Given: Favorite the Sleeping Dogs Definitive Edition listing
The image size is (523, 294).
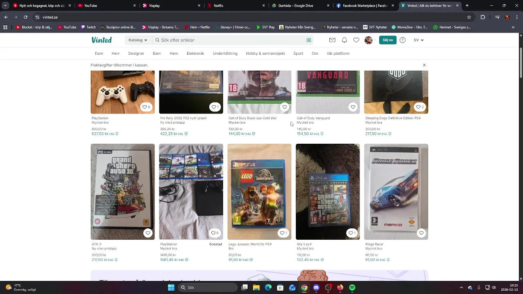Looking at the screenshot, I should click(x=420, y=107).
